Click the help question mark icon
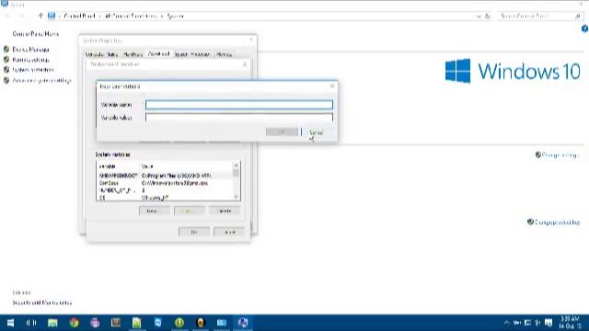 585,29
